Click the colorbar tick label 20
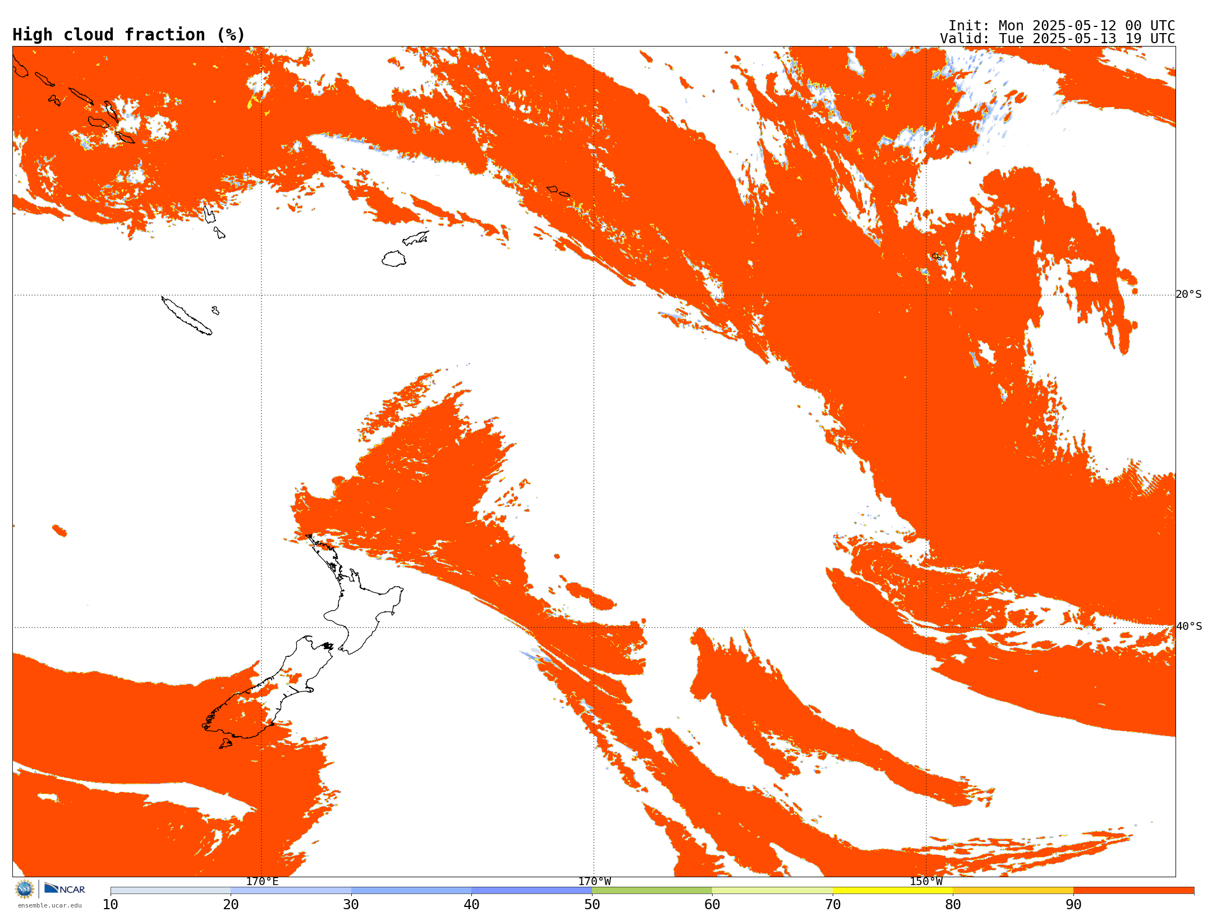The width and height of the screenshot is (1212, 912). click(x=231, y=905)
